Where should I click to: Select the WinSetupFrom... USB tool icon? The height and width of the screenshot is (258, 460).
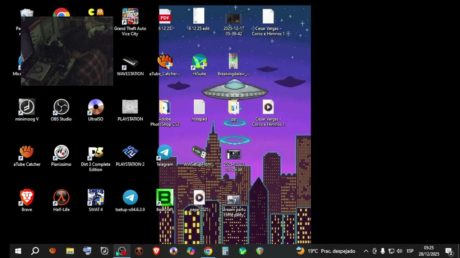pyautogui.click(x=199, y=156)
